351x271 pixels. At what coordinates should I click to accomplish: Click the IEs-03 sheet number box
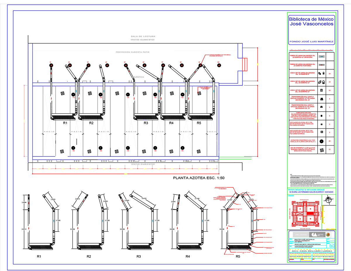point(331,246)
